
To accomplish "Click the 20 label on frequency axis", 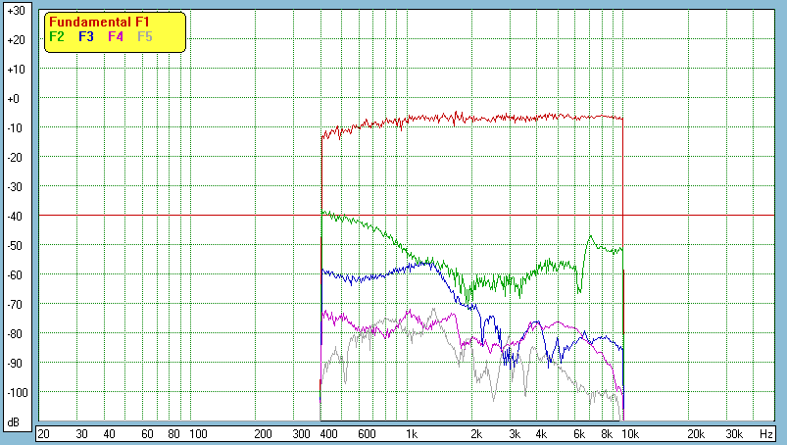I will (43, 433).
